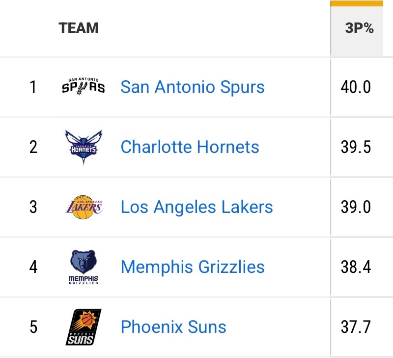Select the Suns 37.7 percentage cell
Screen dimensions: 393x358
point(356,327)
